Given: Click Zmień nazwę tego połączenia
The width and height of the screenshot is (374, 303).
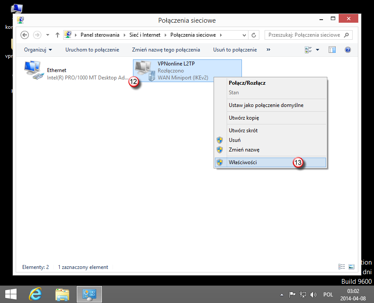Looking at the screenshot, I should point(166,50).
